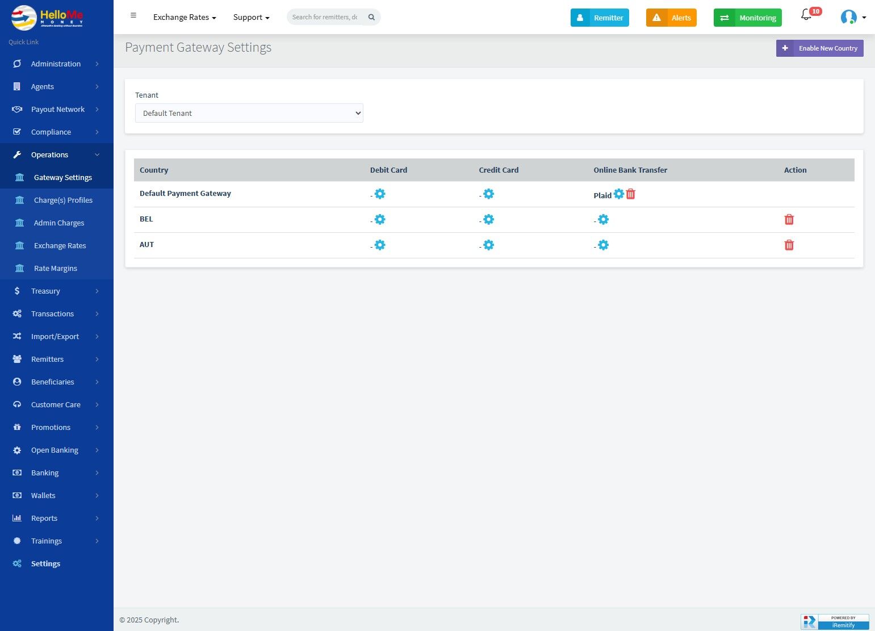875x631 pixels.
Task: Click the search magnifier icon
Action: tap(371, 17)
